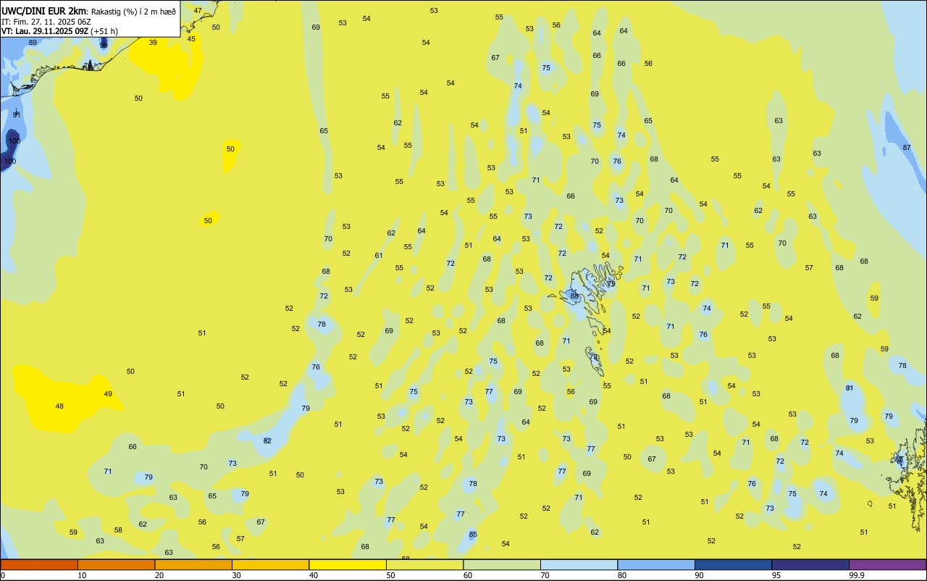
Task: Click the map value "48" in the yellow patch
Action: [59, 406]
